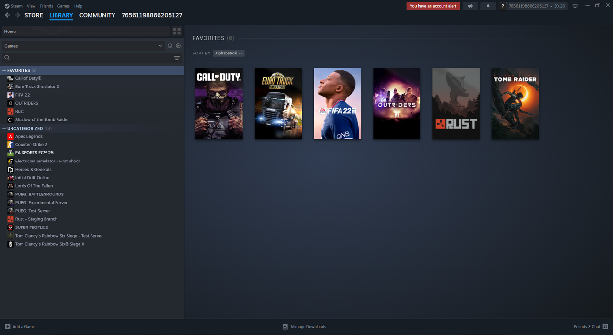Click the Rust icon in Favorites list
This screenshot has height=335, width=613.
tap(11, 111)
